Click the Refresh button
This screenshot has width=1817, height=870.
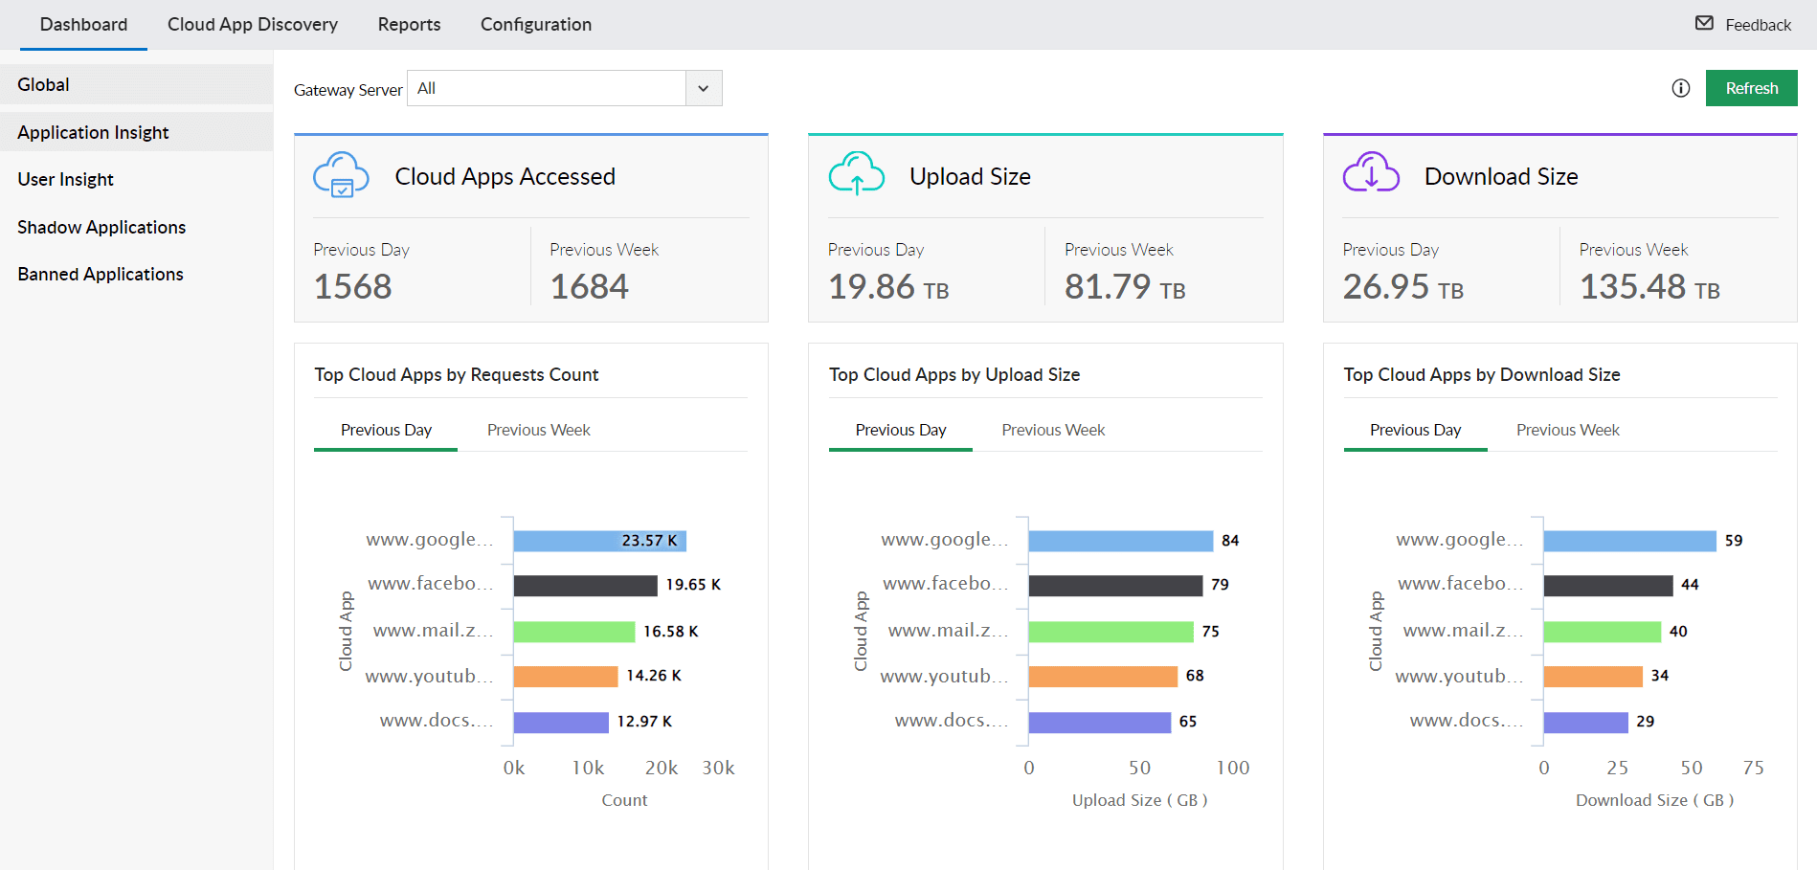[x=1751, y=88]
